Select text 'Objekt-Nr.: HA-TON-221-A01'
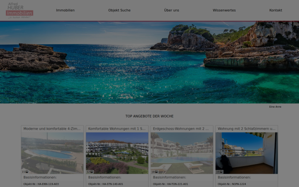This screenshot has width=299, height=187. point(170,184)
